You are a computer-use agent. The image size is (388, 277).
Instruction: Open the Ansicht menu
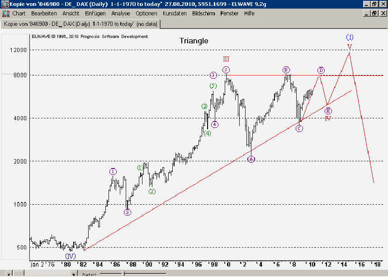click(71, 14)
